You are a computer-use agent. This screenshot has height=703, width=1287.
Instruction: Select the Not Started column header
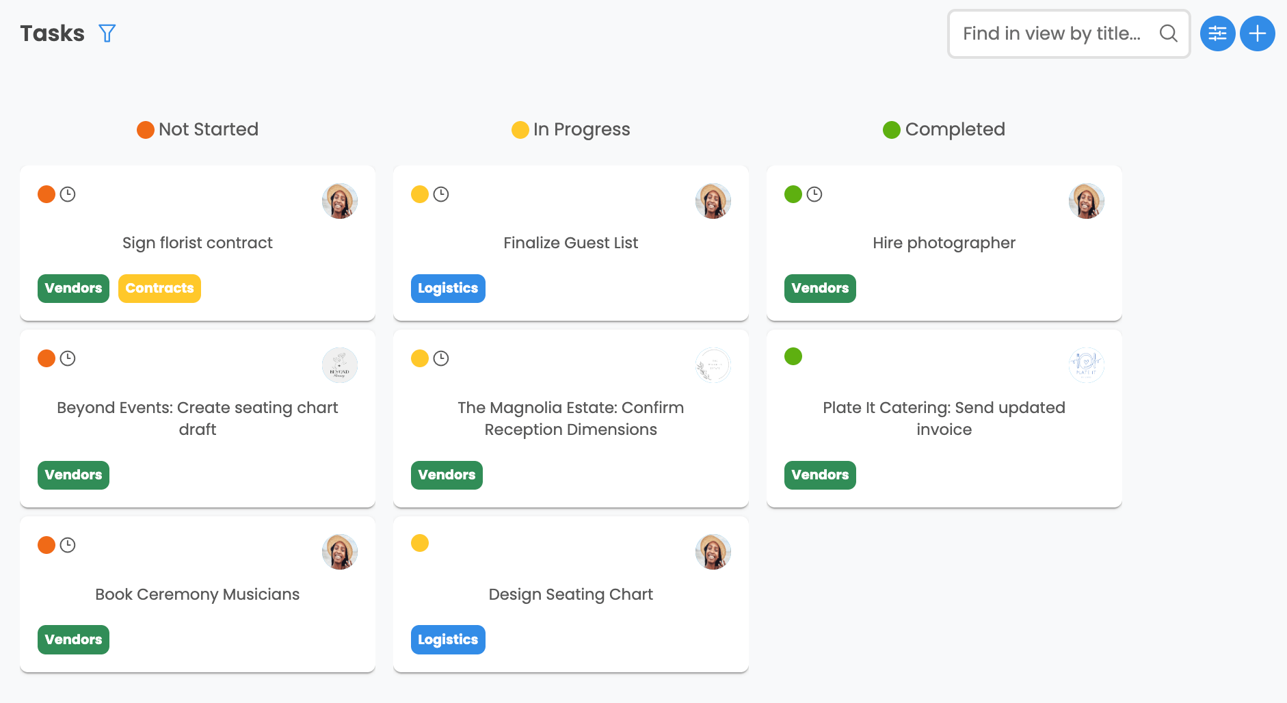pos(198,129)
